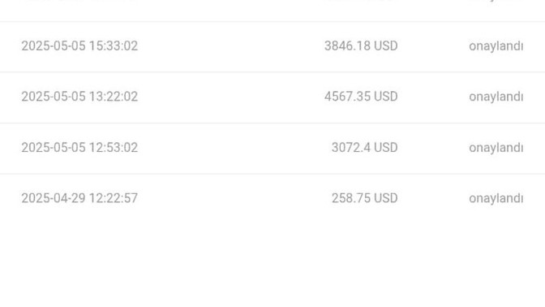Click the USD label beside 3072.4

[x=386, y=147]
